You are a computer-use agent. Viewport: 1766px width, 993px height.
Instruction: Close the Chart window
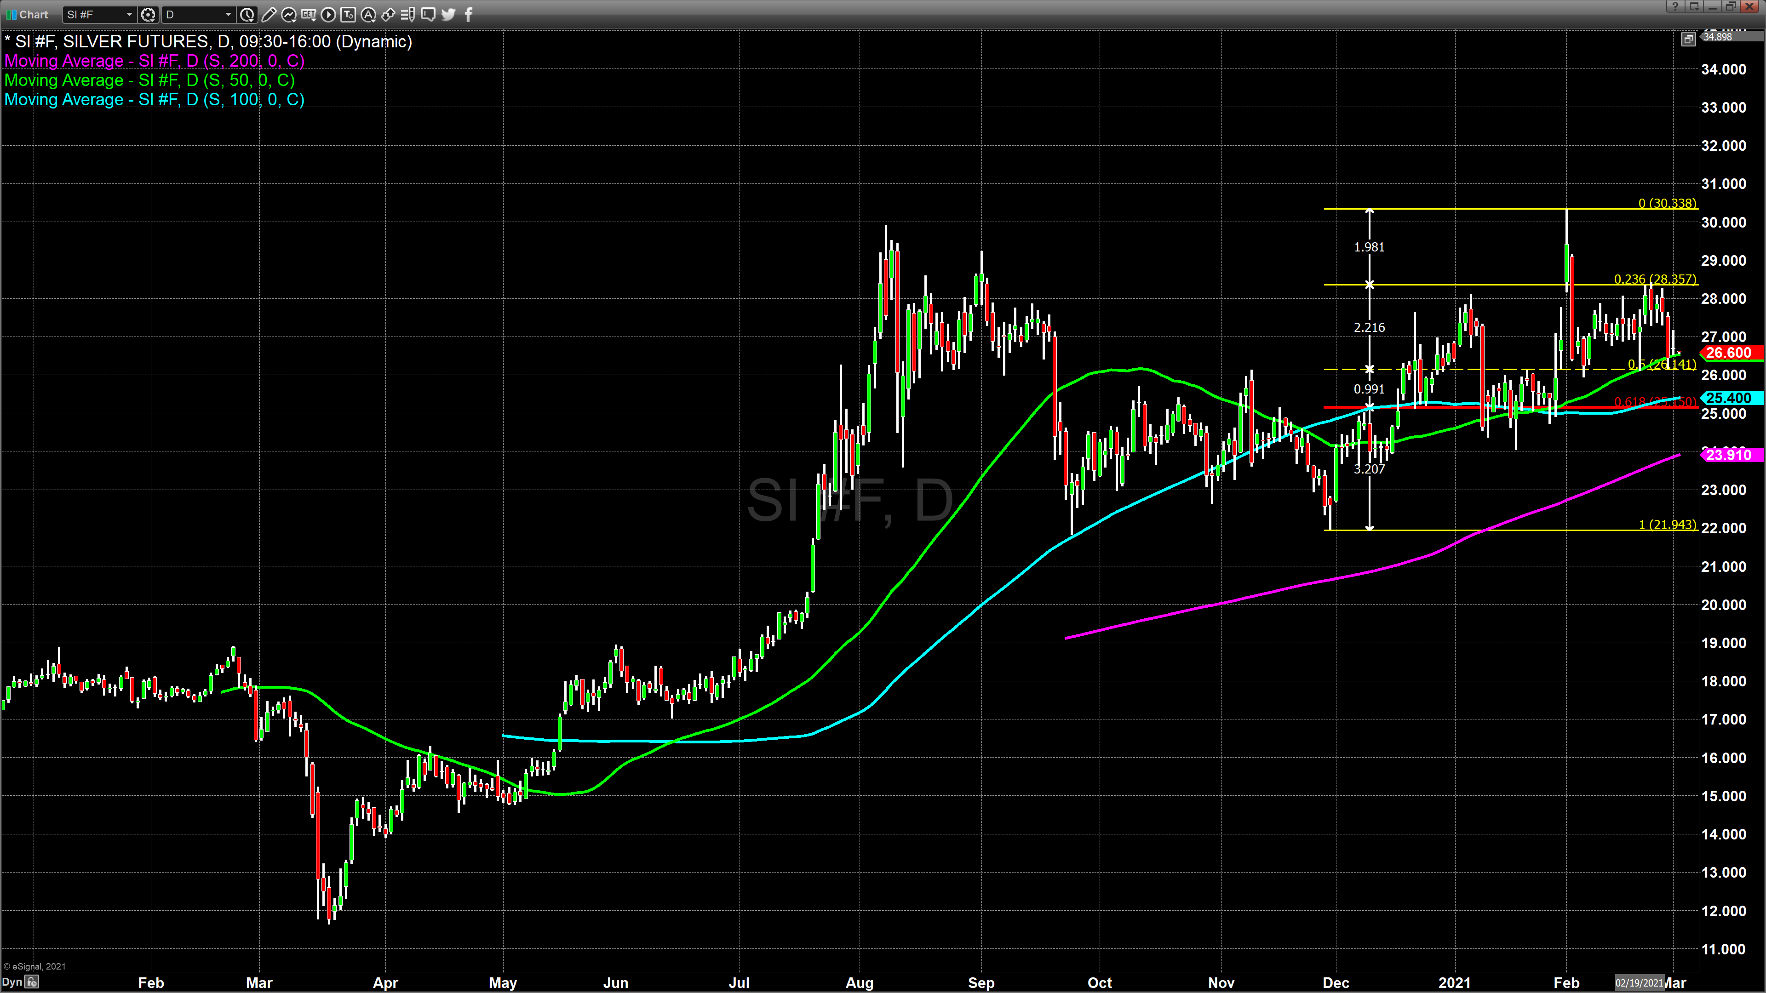(1749, 6)
